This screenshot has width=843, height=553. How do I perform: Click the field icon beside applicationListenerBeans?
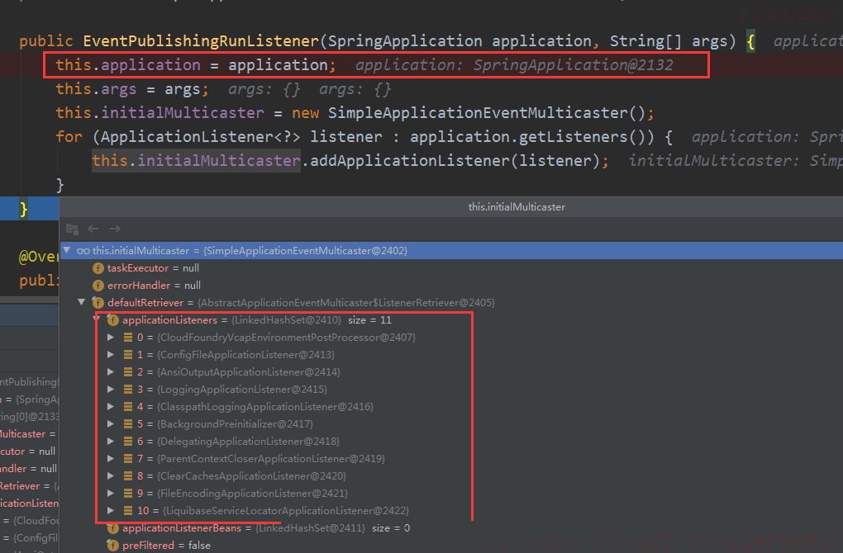pyautogui.click(x=113, y=528)
